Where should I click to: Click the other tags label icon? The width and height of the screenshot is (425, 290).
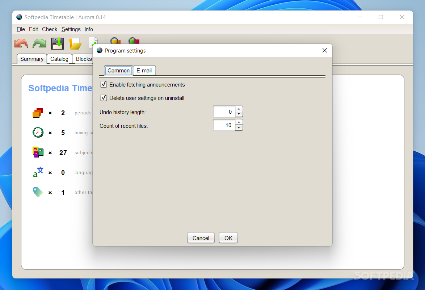click(x=38, y=192)
